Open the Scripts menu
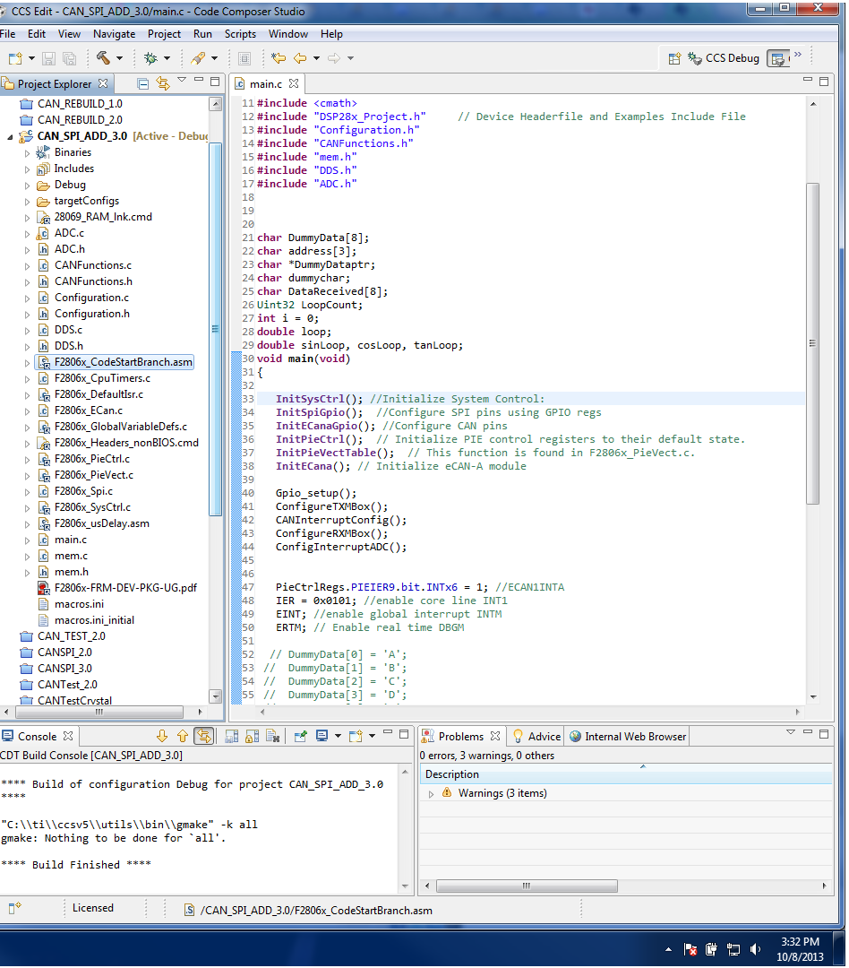The height and width of the screenshot is (968, 849). 239,34
